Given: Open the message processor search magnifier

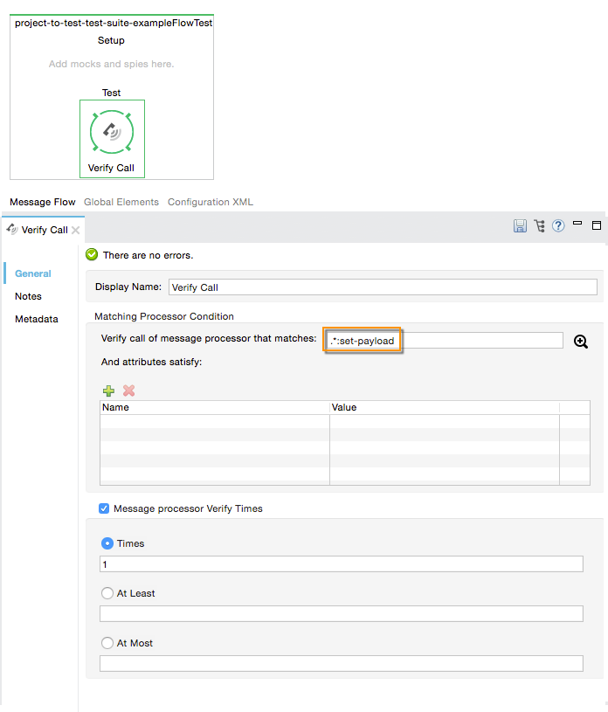Looking at the screenshot, I should tap(581, 342).
